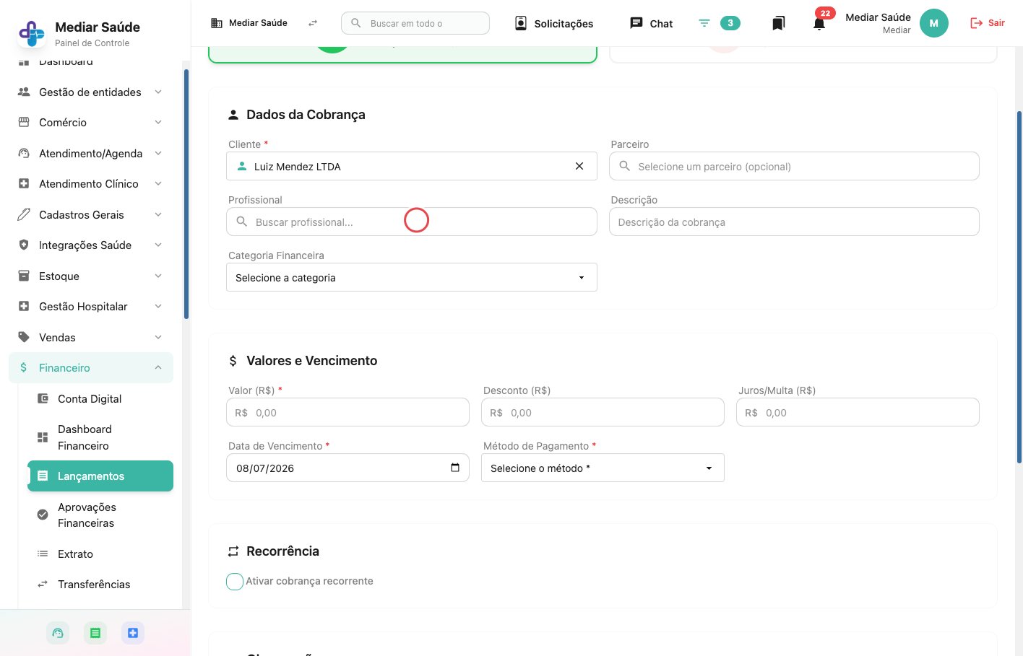
Task: Open the bookmarks icon in header
Action: pyautogui.click(x=778, y=23)
